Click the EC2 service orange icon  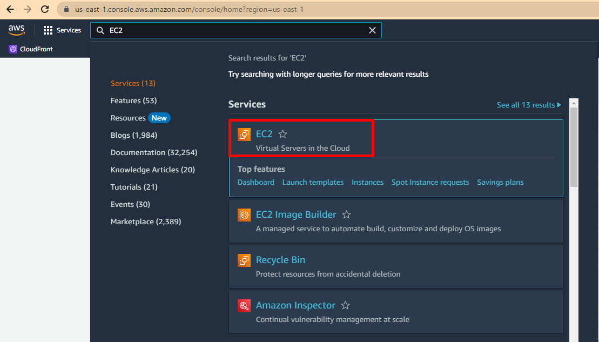(x=244, y=135)
